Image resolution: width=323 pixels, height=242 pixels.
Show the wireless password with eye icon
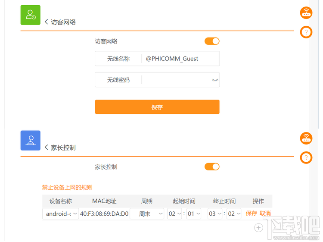(215, 80)
